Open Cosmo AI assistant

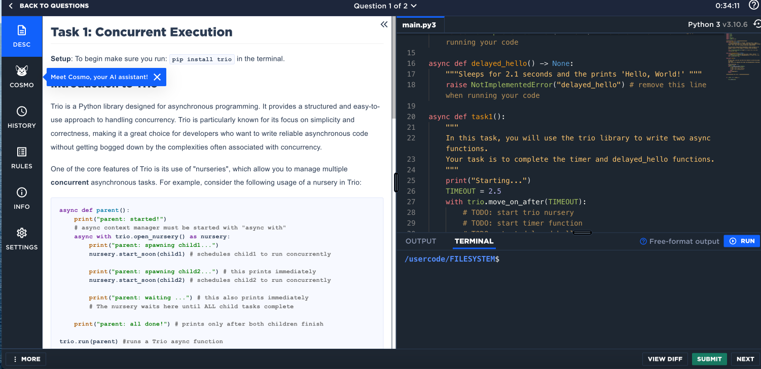[x=22, y=77]
